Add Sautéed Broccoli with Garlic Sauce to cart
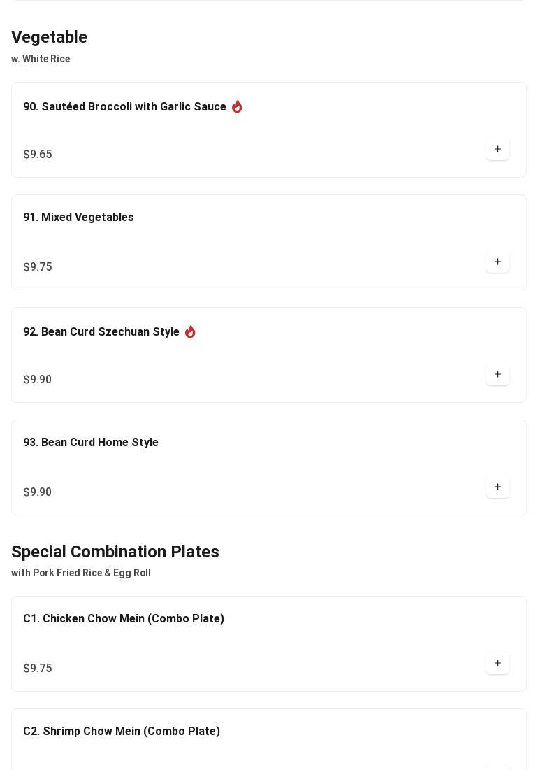 pyautogui.click(x=497, y=149)
